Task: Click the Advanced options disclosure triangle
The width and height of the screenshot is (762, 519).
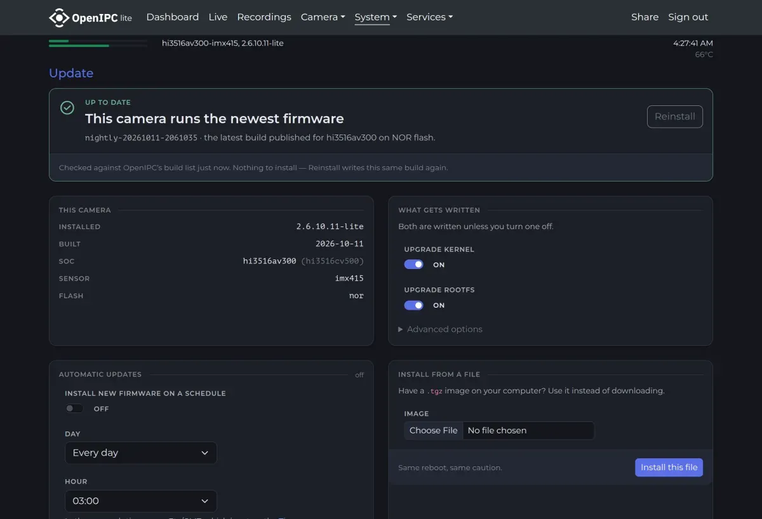Action: click(x=401, y=329)
